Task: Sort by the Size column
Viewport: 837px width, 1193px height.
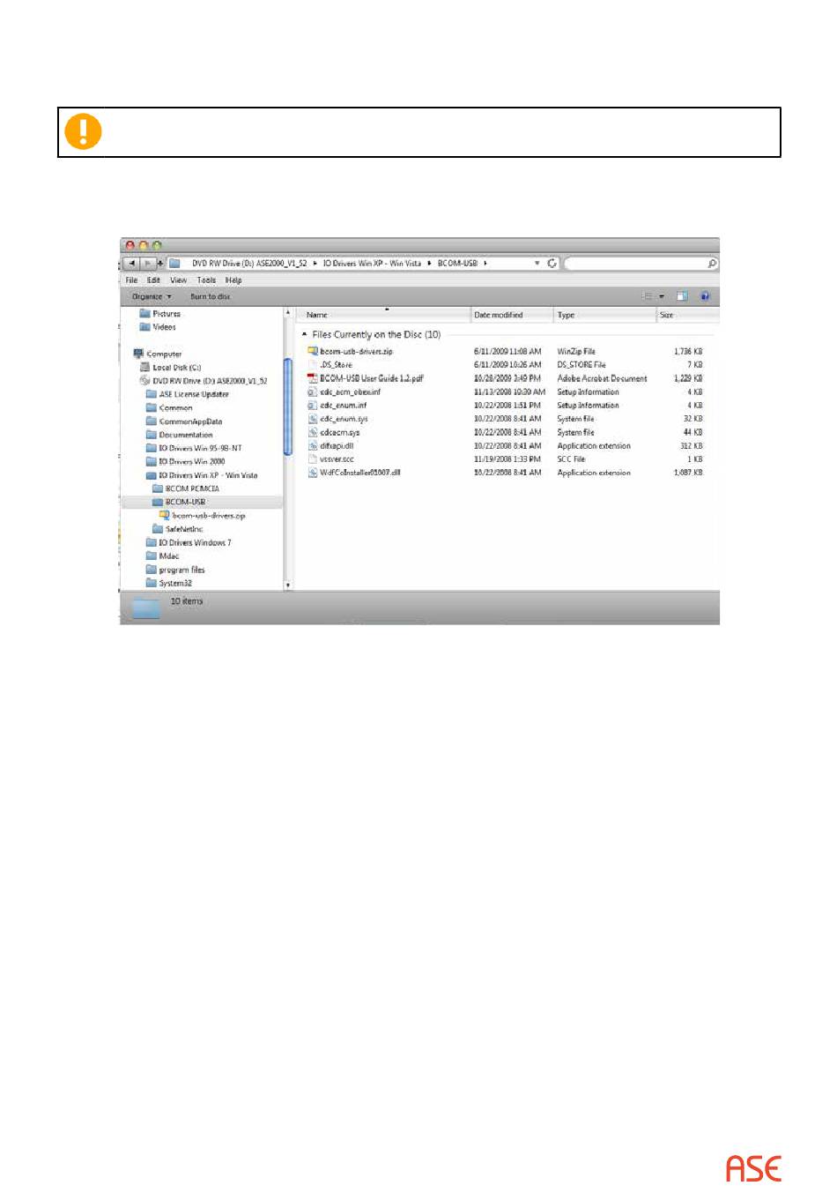Action: pos(687,315)
